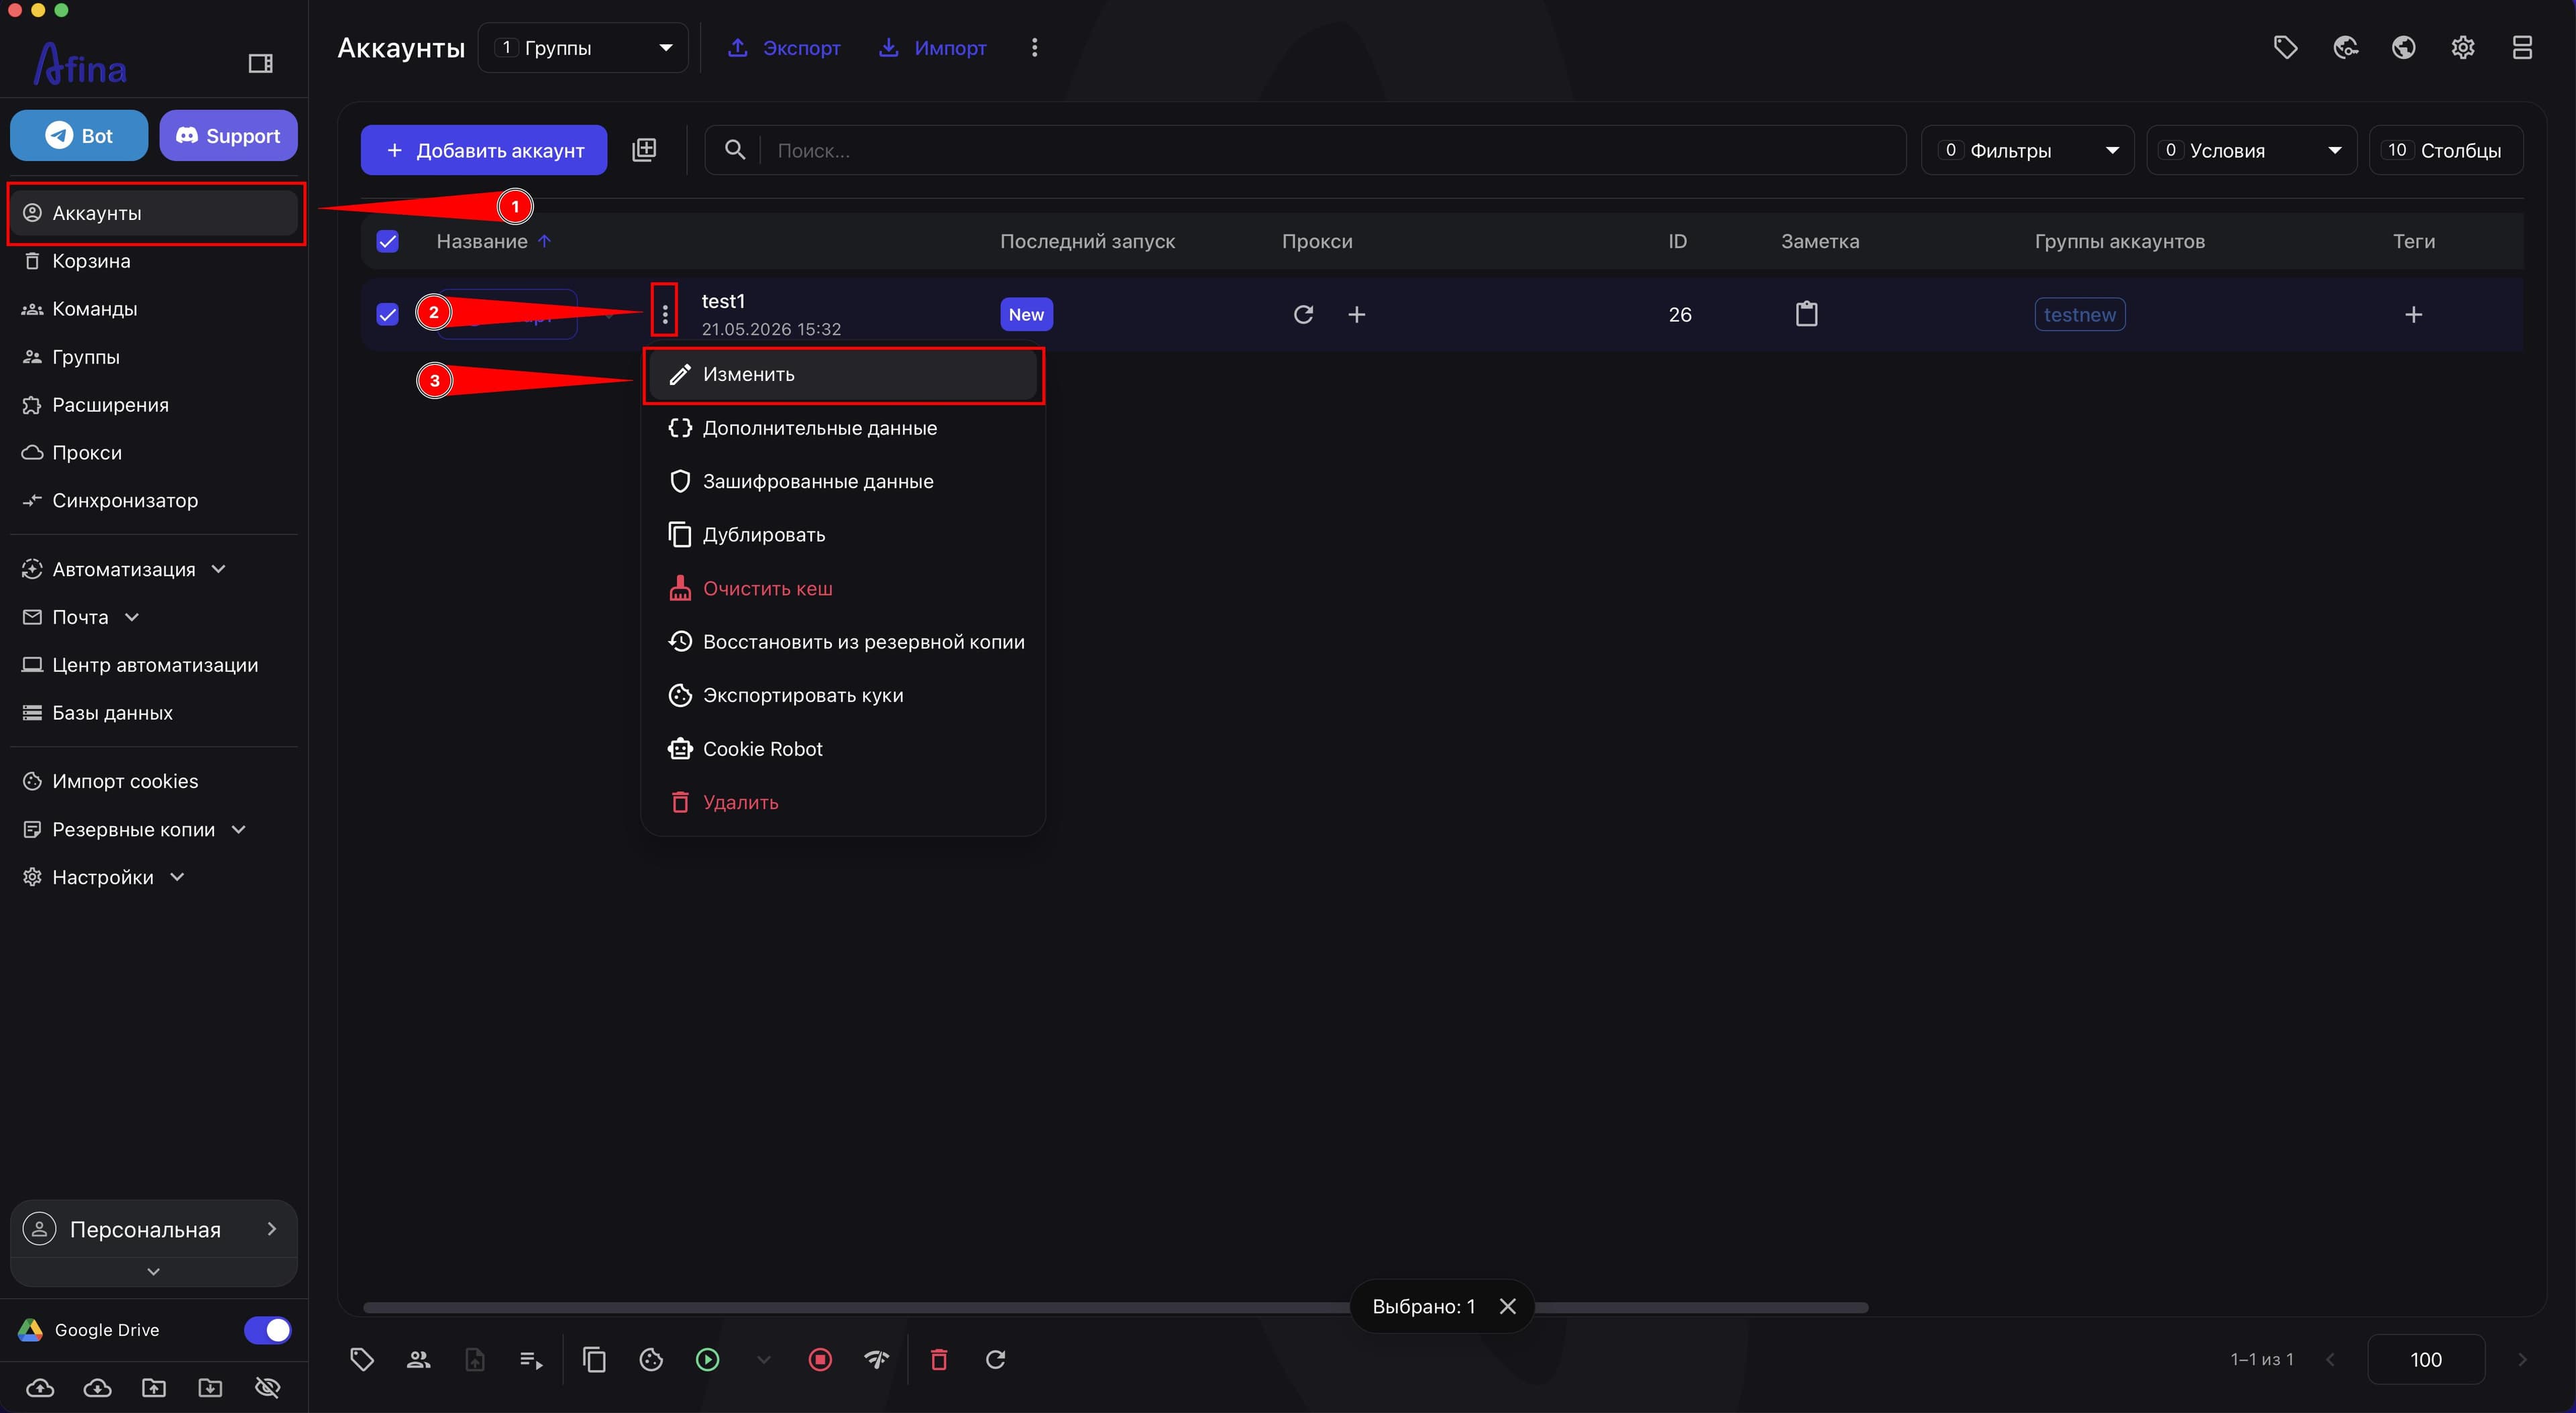This screenshot has width=2576, height=1413.
Task: Click the duplicate icon in bottom toolbar
Action: pyautogui.click(x=594, y=1359)
